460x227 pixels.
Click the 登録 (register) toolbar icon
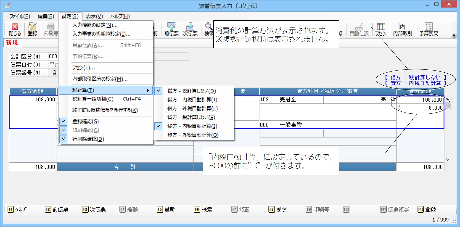pyautogui.click(x=32, y=29)
